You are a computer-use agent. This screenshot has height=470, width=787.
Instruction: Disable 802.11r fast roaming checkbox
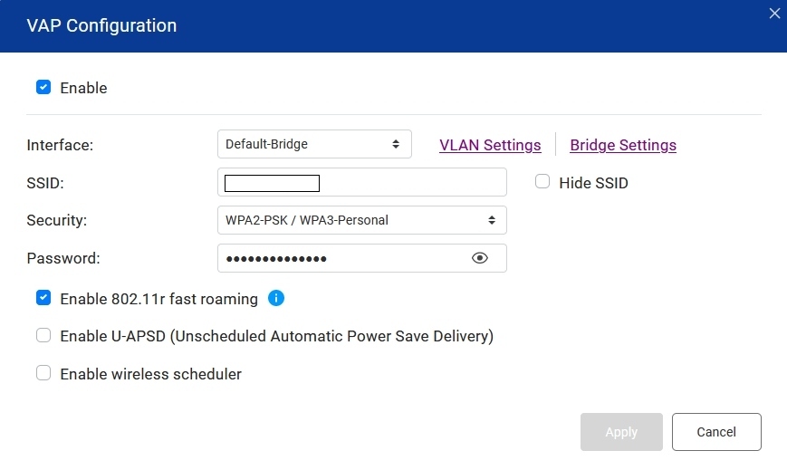point(43,298)
